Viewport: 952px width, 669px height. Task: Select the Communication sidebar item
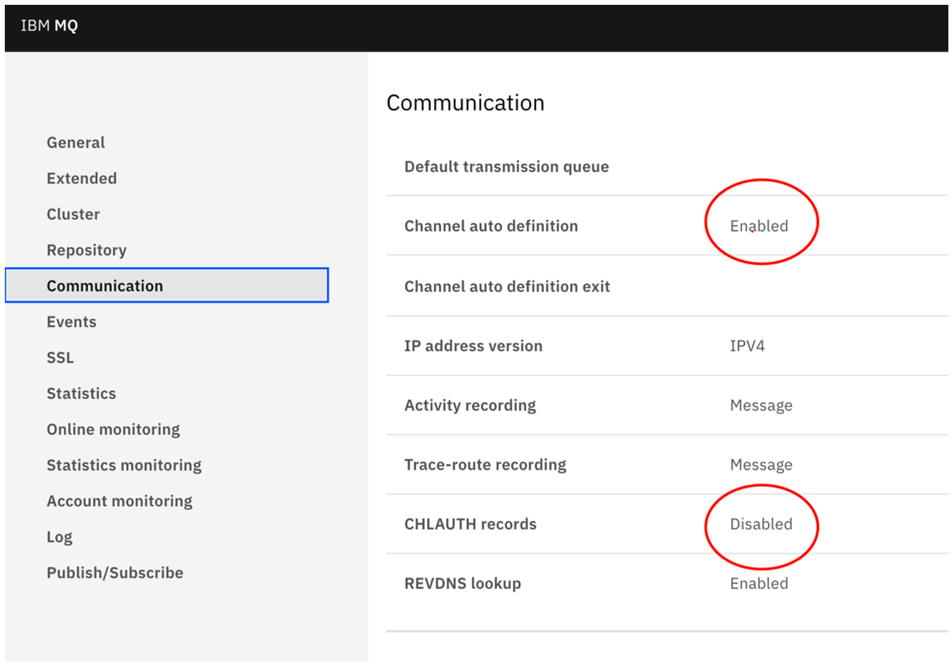[x=105, y=286]
